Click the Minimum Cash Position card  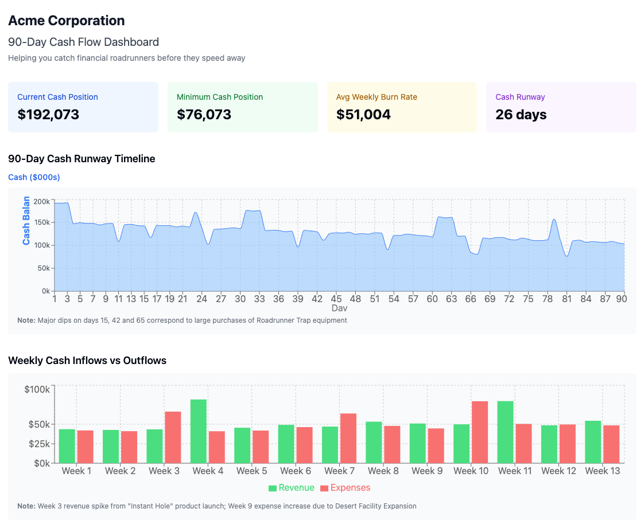[242, 107]
